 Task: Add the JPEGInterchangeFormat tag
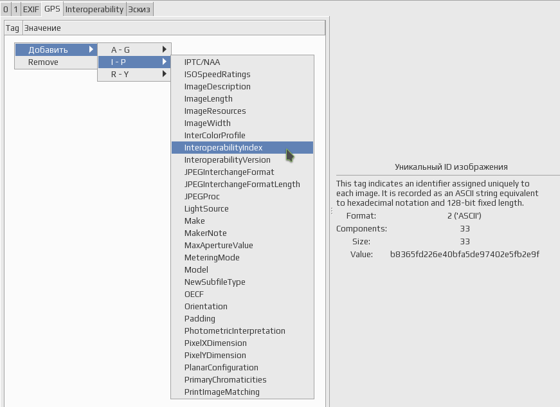pyautogui.click(x=242, y=172)
